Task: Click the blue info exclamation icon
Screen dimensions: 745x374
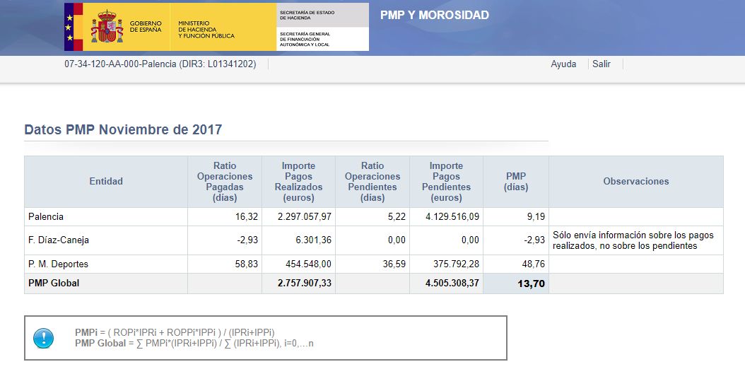Action: click(x=43, y=338)
